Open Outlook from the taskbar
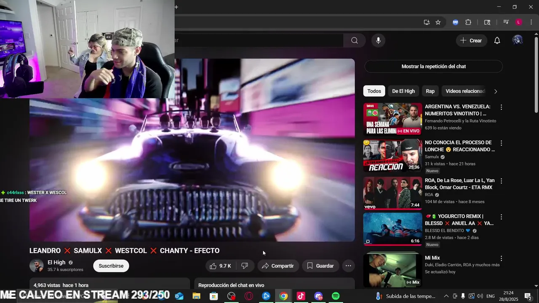The height and width of the screenshot is (303, 539). point(179,296)
